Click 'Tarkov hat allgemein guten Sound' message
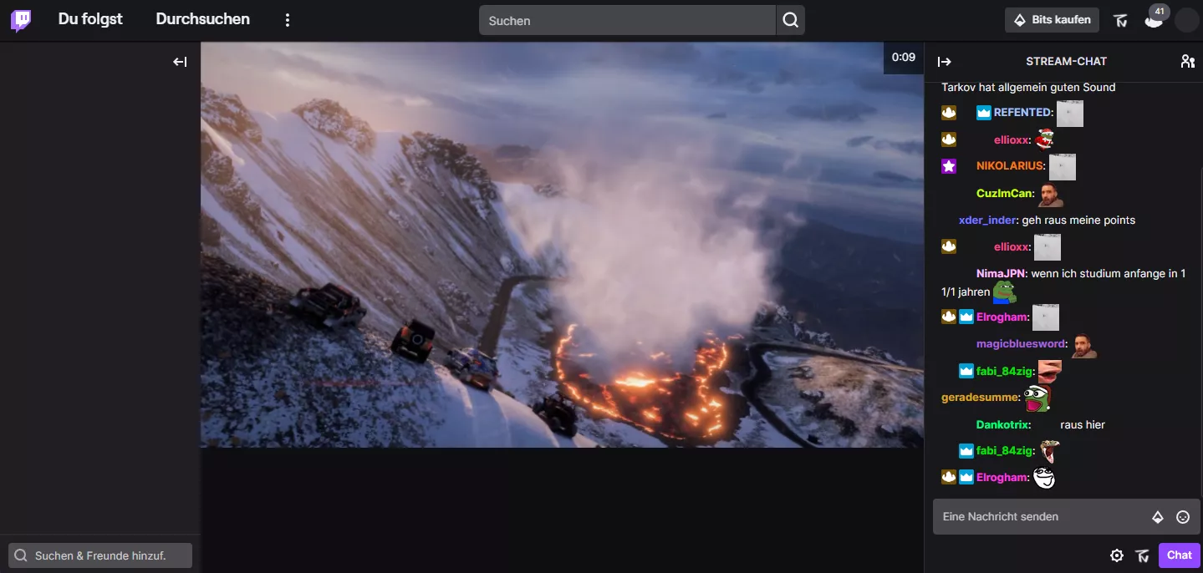Viewport: 1203px width, 573px height. [x=1028, y=87]
